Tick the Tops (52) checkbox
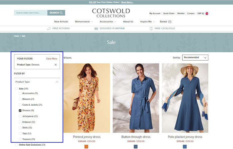The image size is (233, 149). click(x=20, y=133)
